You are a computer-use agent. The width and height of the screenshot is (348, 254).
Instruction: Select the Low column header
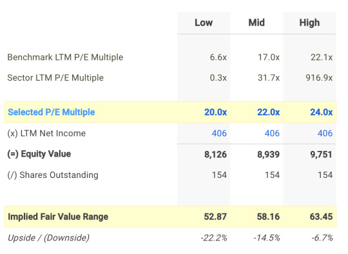point(204,23)
